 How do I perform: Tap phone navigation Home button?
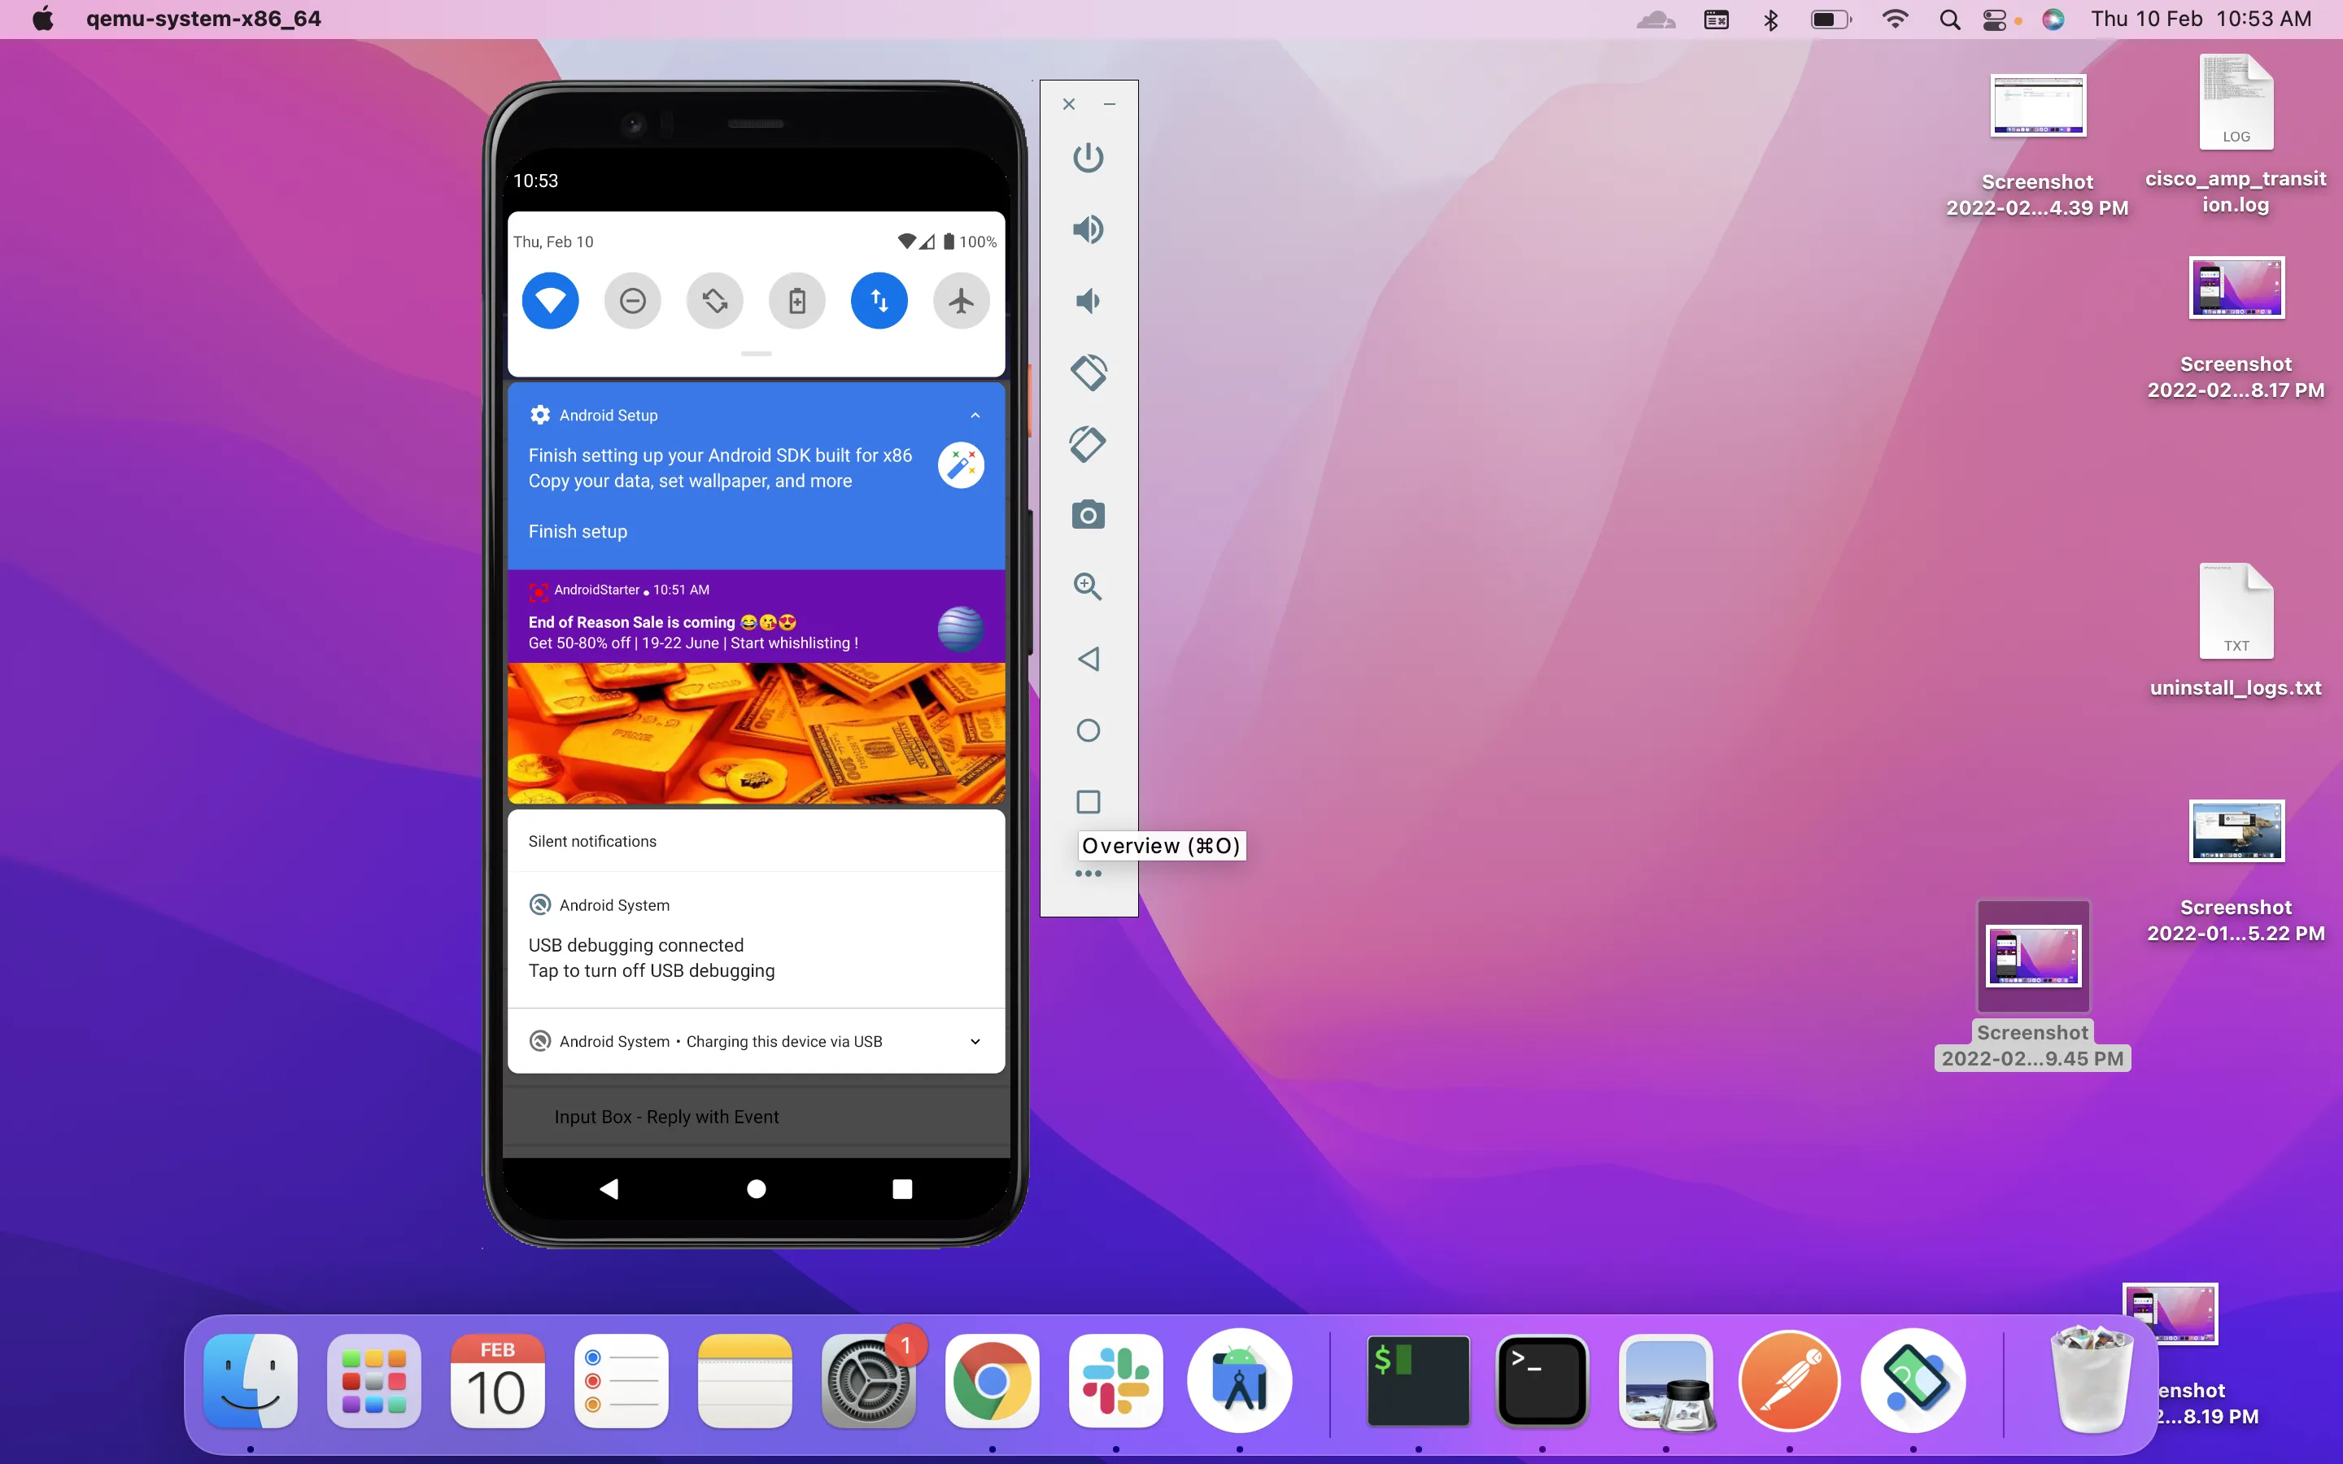[756, 1189]
